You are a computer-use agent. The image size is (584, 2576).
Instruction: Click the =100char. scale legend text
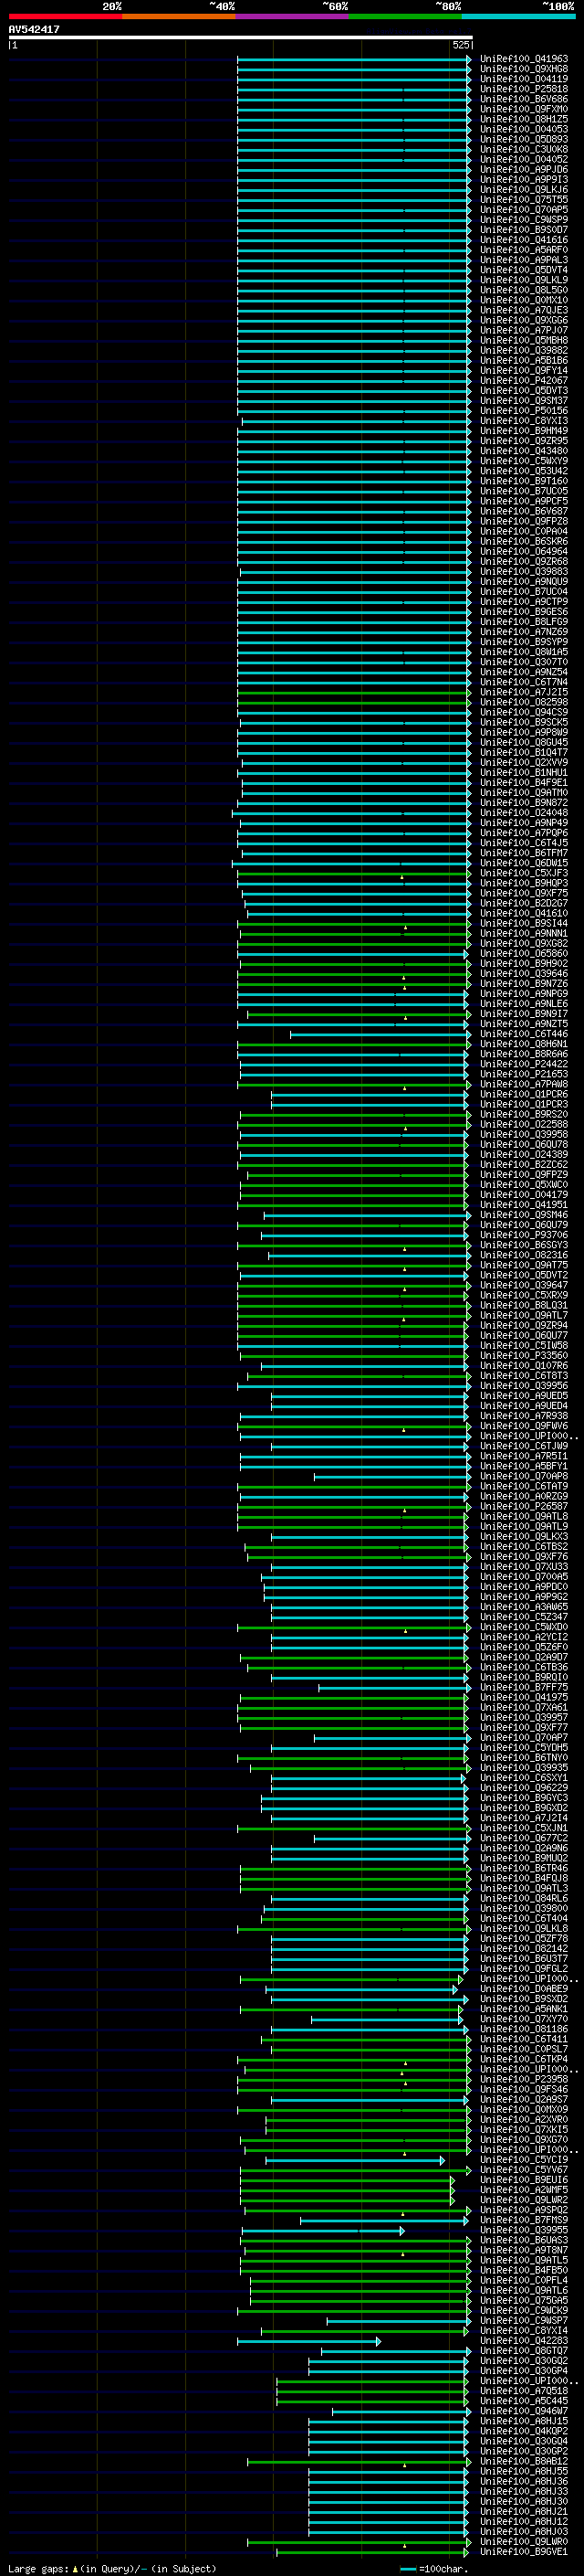(443, 2569)
